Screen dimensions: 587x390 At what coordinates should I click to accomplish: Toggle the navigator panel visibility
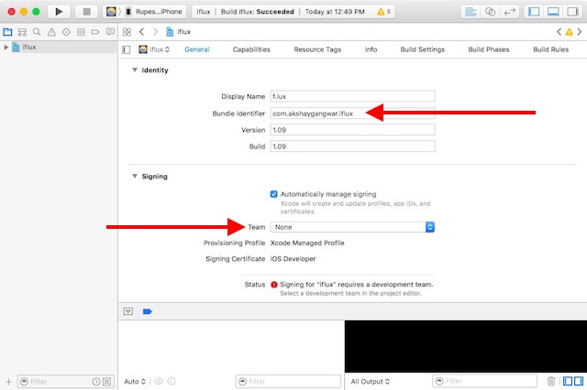pyautogui.click(x=534, y=12)
